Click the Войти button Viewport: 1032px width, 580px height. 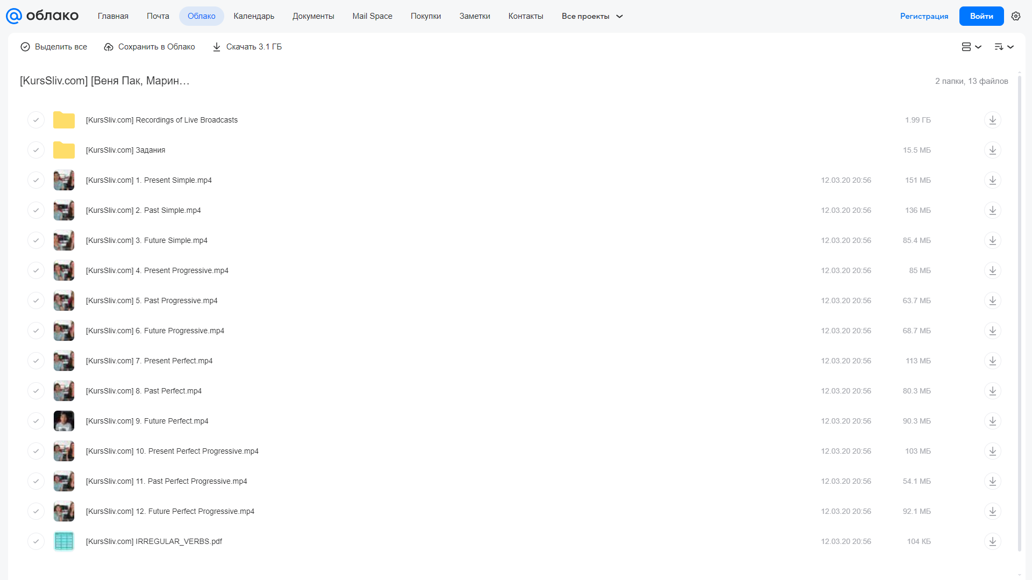[981, 16]
